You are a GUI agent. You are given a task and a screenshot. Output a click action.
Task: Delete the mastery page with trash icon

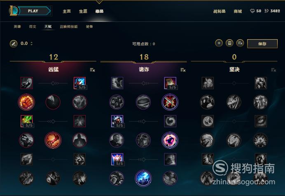pyautogui.click(x=229, y=43)
